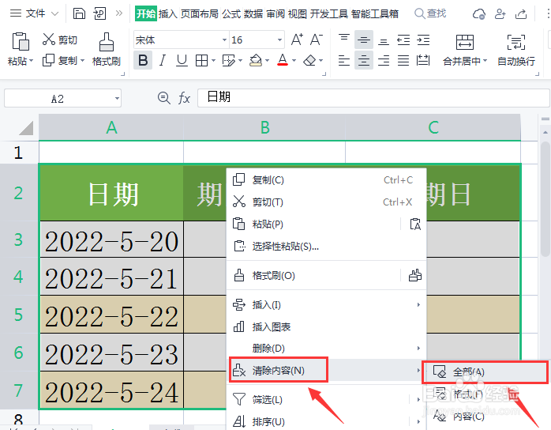Screen dimensions: 551x430
Task: Click the Wrap Text icon
Action: point(515,42)
